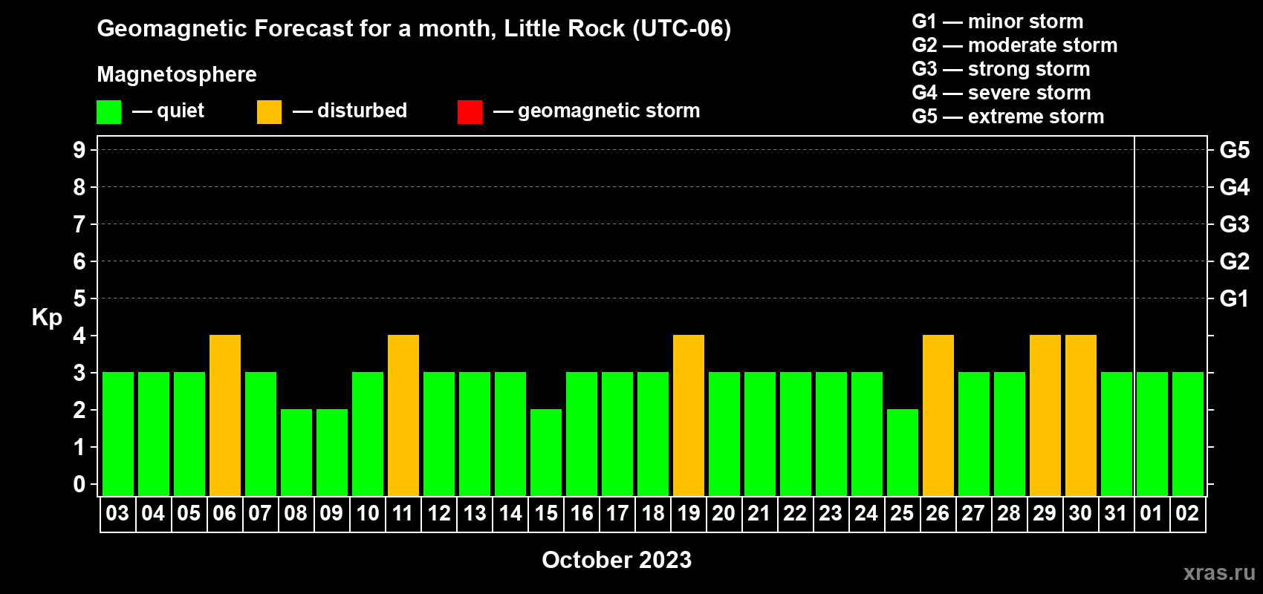
Task: Select the green bar for October 08
Action: coord(296,453)
